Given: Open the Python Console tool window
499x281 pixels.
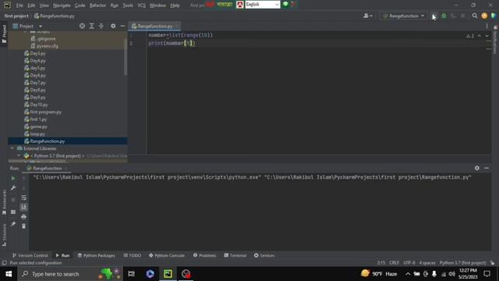Looking at the screenshot, I should pyautogui.click(x=167, y=255).
